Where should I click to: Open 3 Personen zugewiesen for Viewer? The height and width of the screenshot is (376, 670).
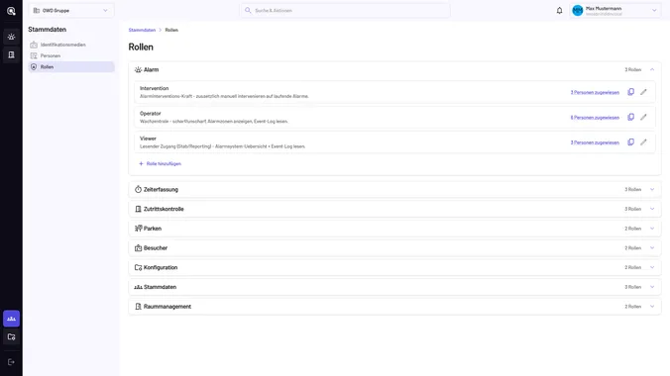click(595, 142)
